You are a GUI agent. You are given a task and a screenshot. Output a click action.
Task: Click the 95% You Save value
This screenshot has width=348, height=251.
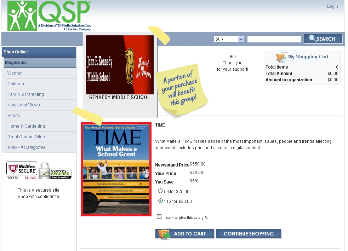[x=194, y=181]
